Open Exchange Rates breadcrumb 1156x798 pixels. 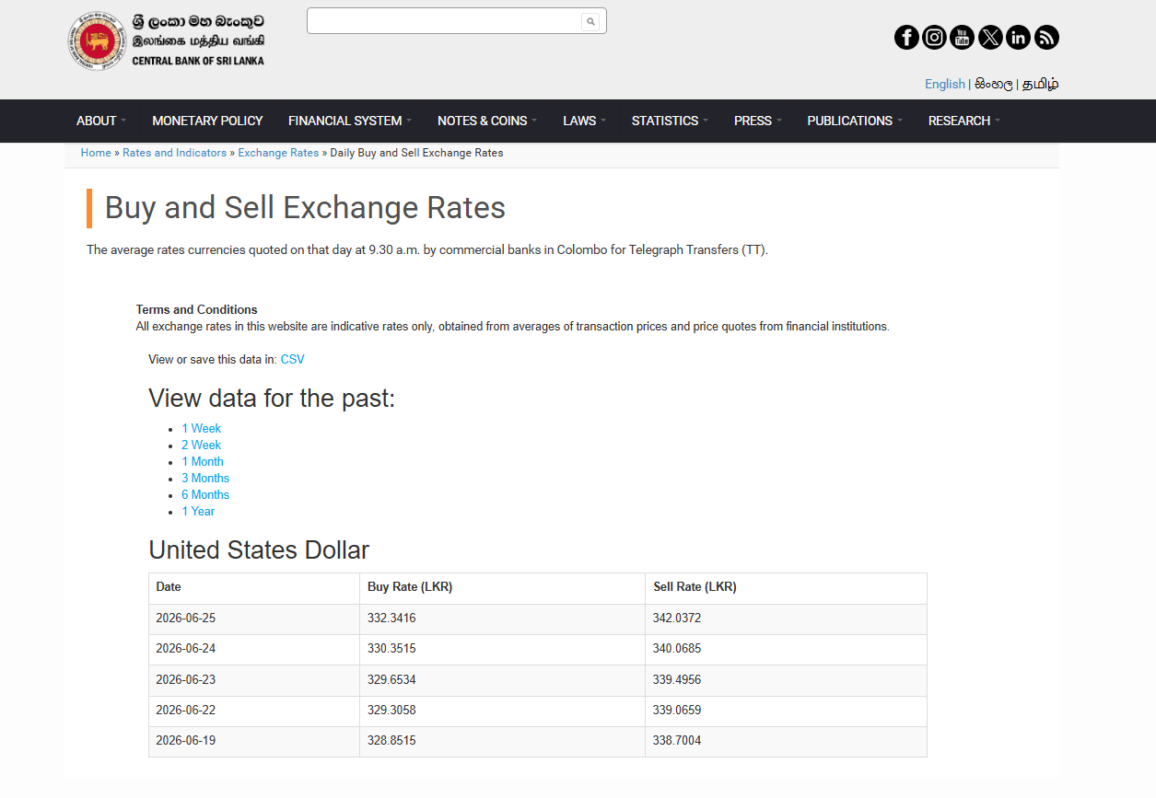point(278,153)
